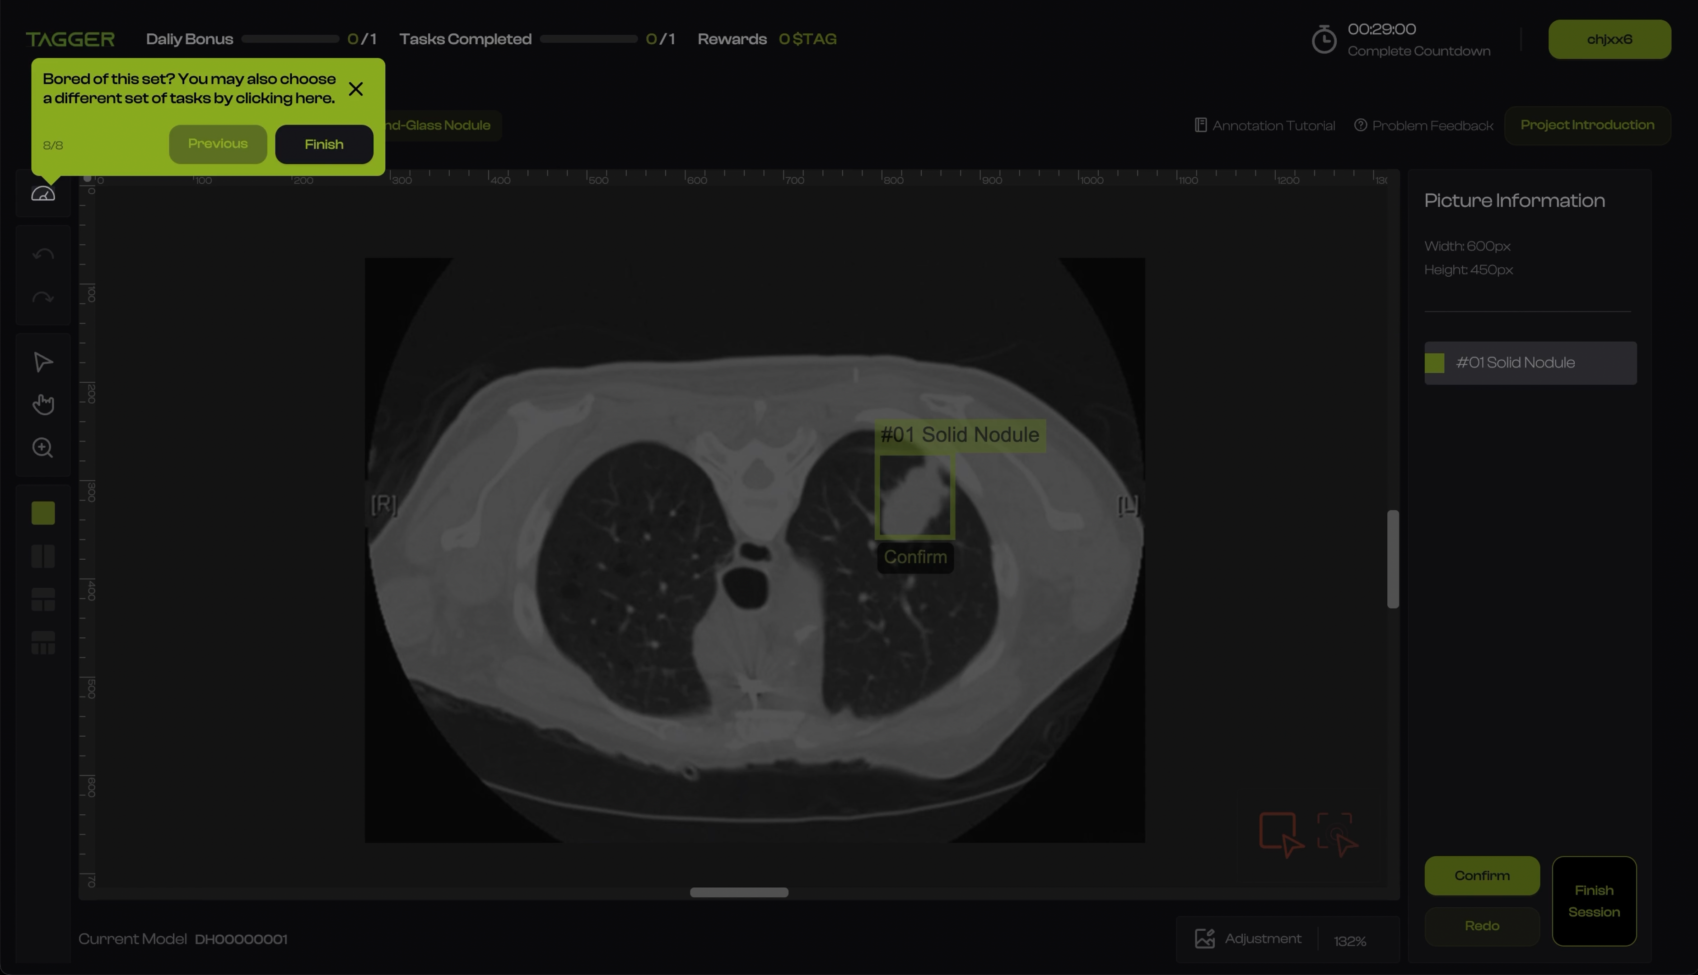Switch to three-pane layout icon
The width and height of the screenshot is (1698, 975).
[x=43, y=600]
